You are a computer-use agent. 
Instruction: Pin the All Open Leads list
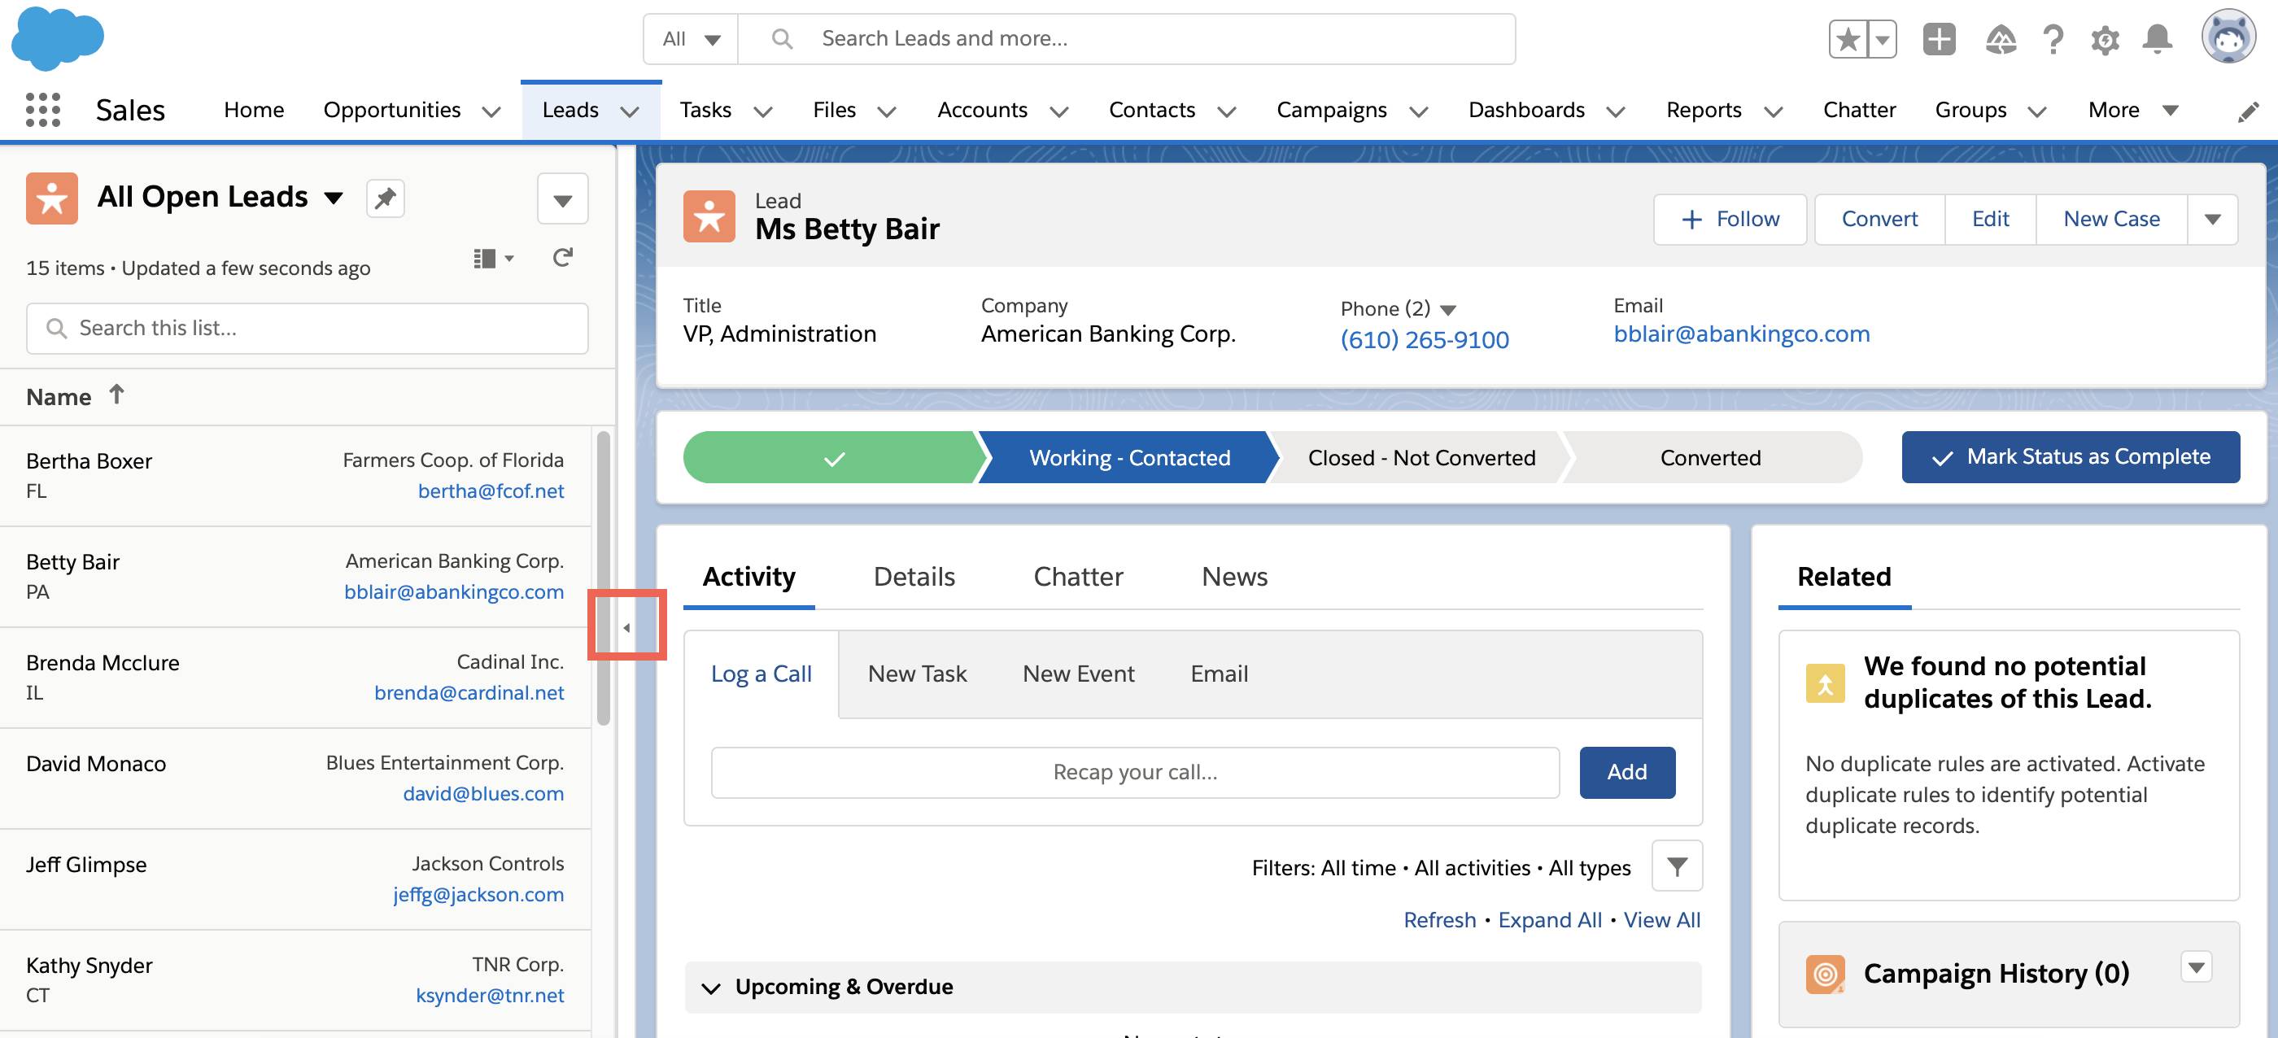385,198
